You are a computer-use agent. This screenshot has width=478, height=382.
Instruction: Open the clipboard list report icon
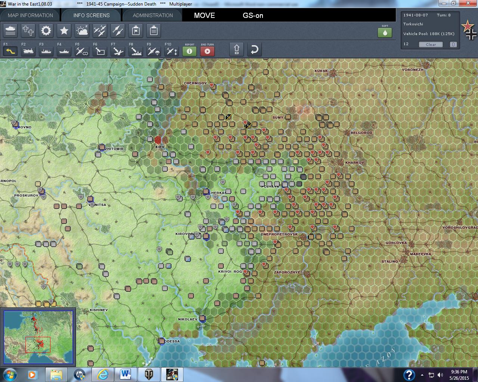(x=154, y=31)
